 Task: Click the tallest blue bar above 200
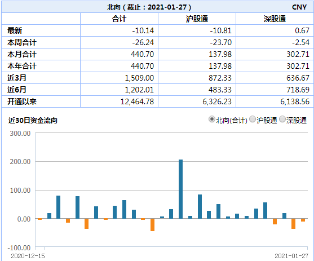click(x=180, y=189)
